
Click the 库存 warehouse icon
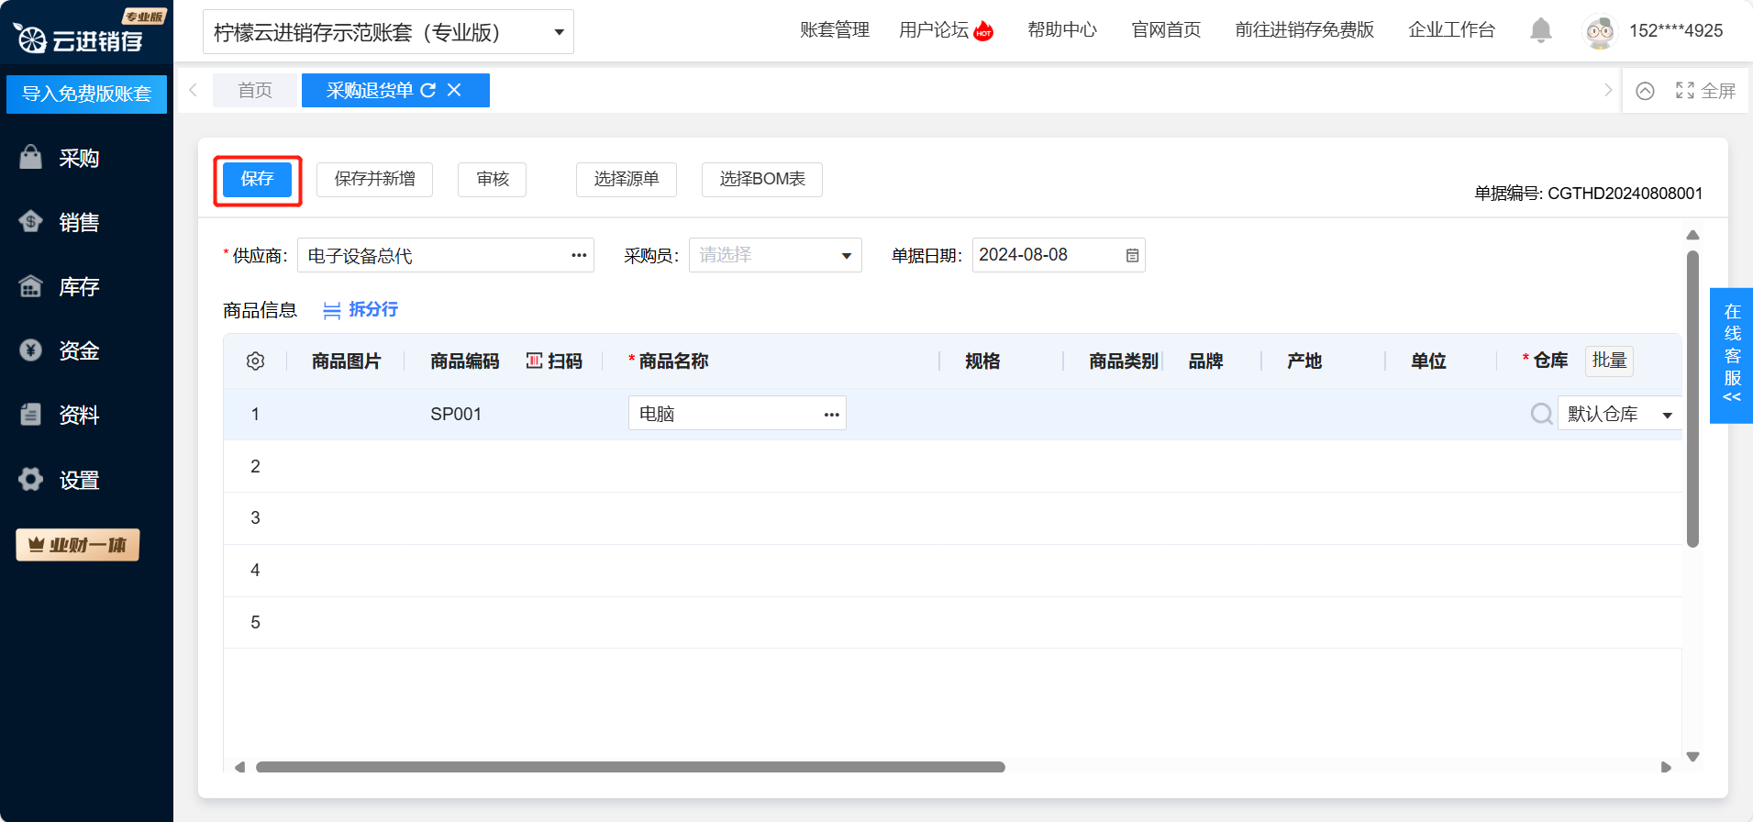click(31, 285)
